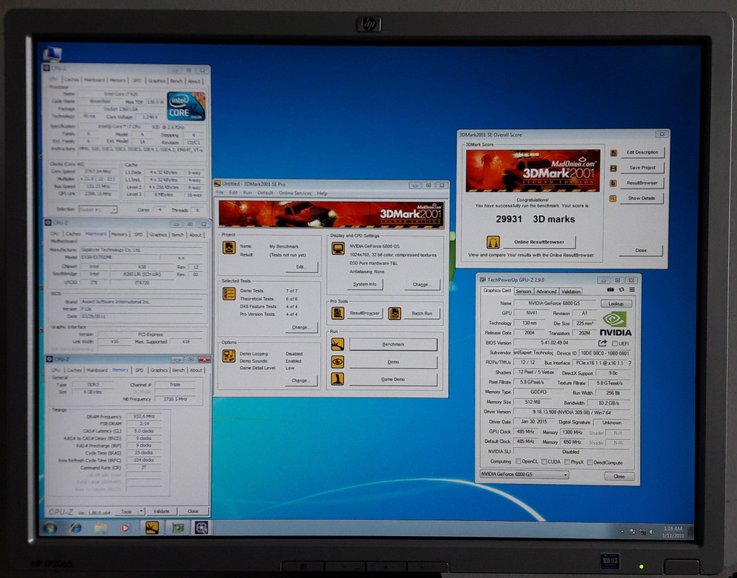Switch to the 3DMark2001 taskbar button
The width and height of the screenshot is (737, 578).
[151, 527]
